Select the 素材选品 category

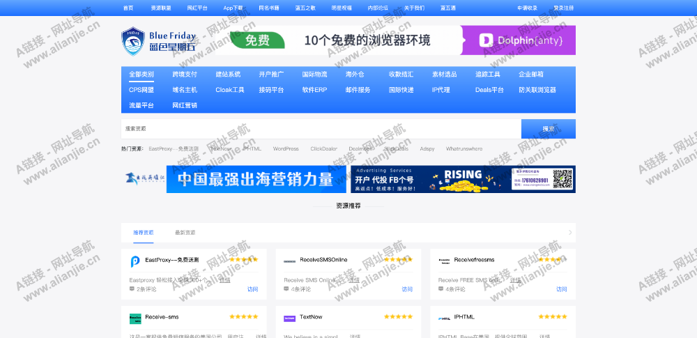point(445,75)
